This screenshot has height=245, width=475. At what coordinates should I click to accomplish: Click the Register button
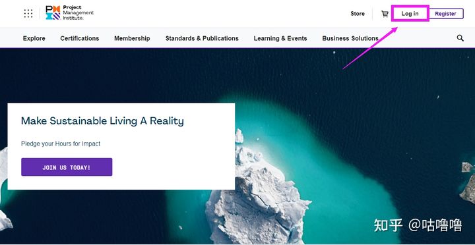[x=445, y=14]
